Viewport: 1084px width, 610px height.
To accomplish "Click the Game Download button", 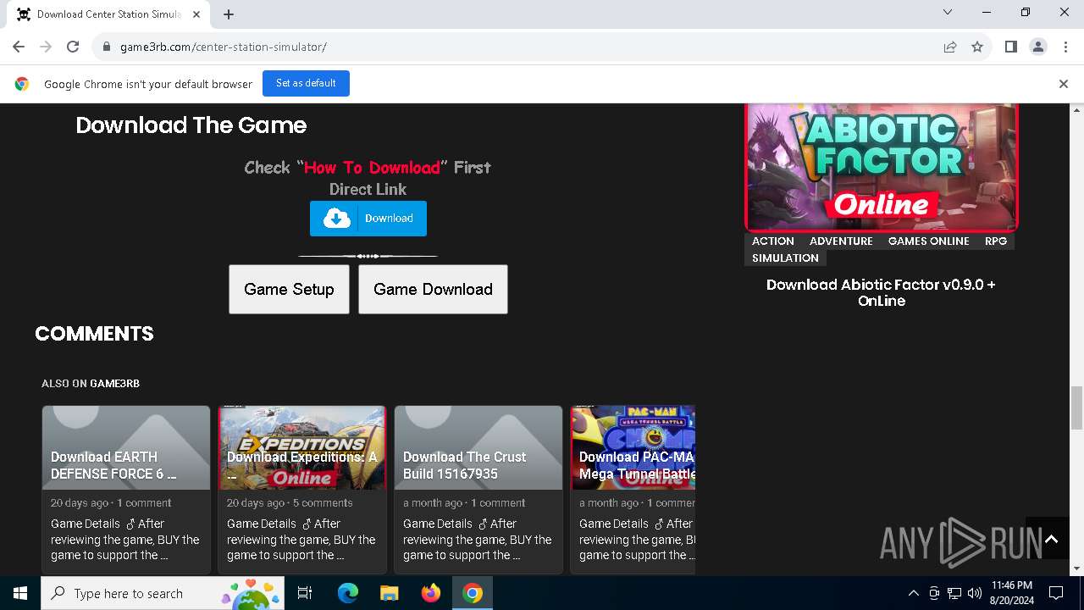I will tap(433, 289).
